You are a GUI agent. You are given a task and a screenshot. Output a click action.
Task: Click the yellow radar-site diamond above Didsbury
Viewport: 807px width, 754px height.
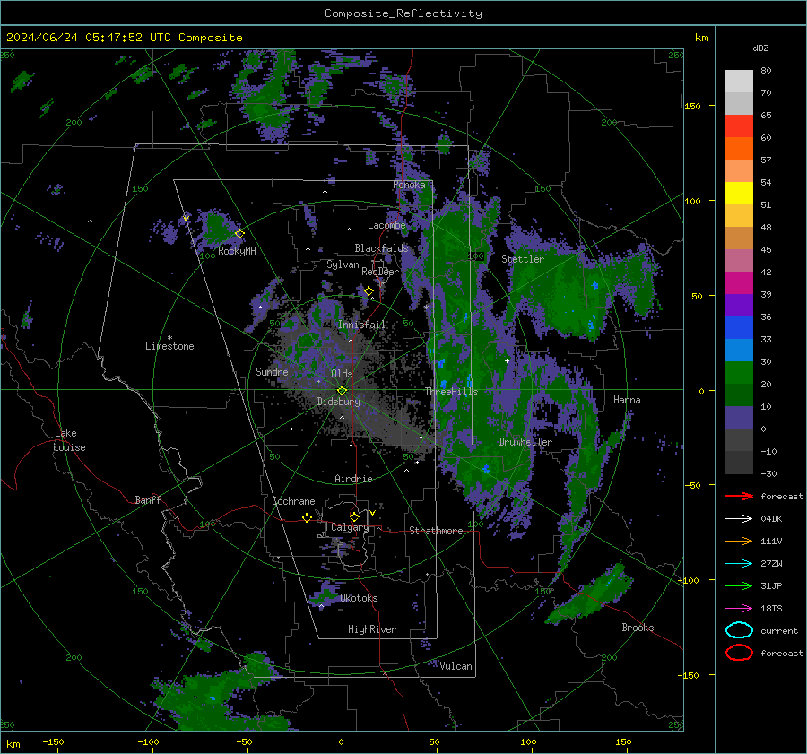[x=342, y=390]
